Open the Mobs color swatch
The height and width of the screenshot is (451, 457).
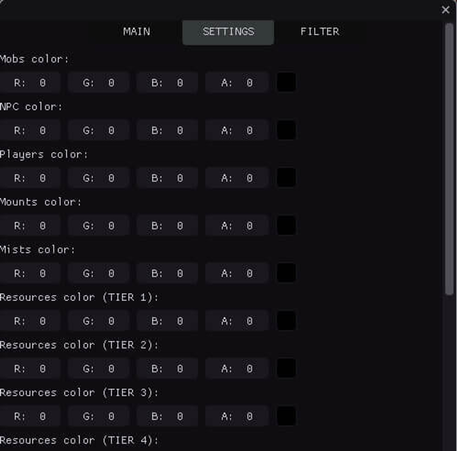[x=287, y=82]
